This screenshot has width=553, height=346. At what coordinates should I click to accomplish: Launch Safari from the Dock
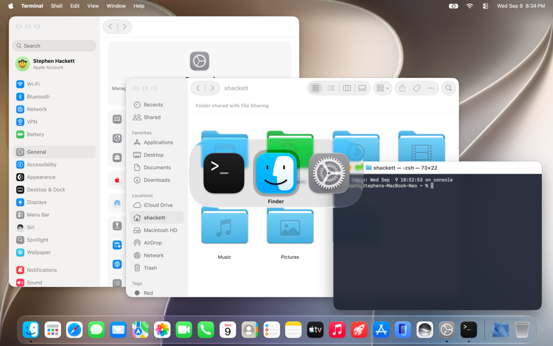pyautogui.click(x=75, y=330)
